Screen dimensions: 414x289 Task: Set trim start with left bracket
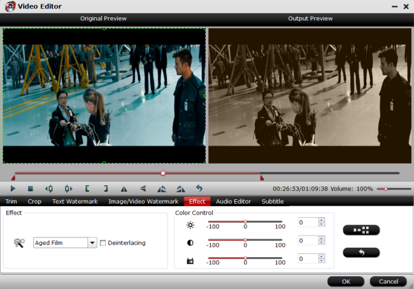click(x=87, y=188)
